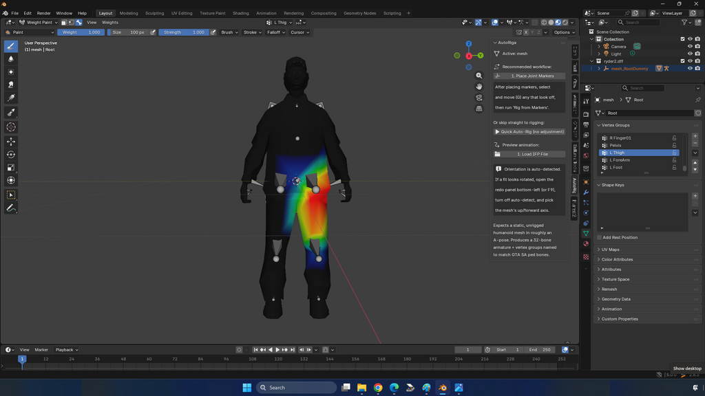Image resolution: width=705 pixels, height=396 pixels.
Task: Open the Physics properties tab
Action: pyautogui.click(x=586, y=213)
